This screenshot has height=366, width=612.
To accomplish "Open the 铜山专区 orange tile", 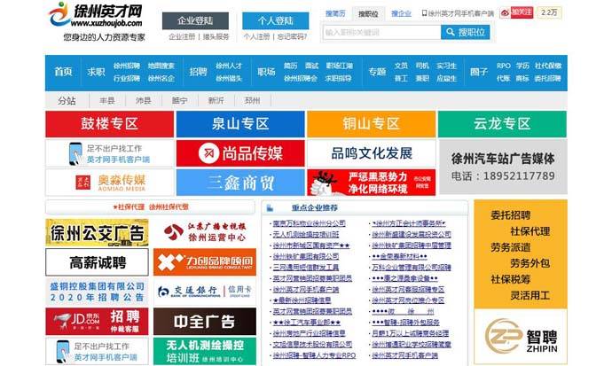I will 371,124.
